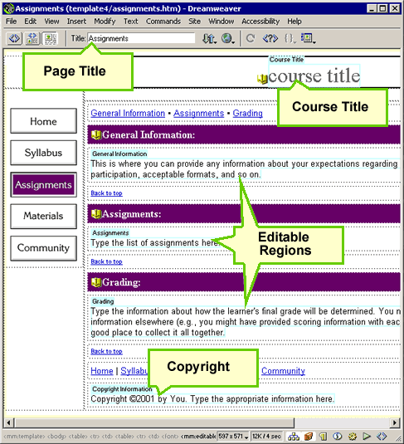Open the Reference panel icon
Screen dimensions: 404x444
tap(270, 38)
